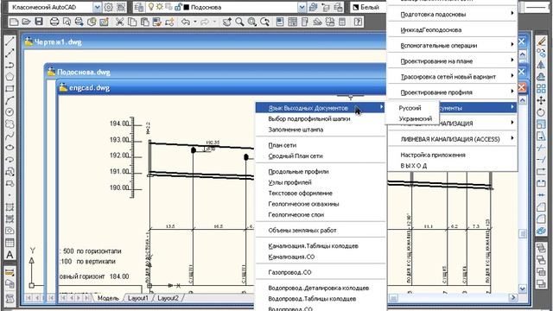Select Продольные профили menu item
Screen dimensions: 553x311
(321, 171)
